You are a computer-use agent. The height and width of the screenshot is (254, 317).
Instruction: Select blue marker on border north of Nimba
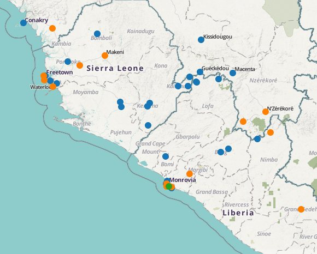pos(257,139)
